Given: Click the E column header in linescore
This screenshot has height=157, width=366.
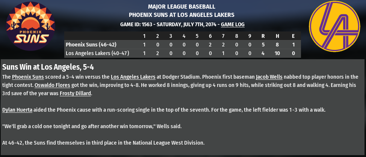Looking at the screenshot, I should [293, 36].
